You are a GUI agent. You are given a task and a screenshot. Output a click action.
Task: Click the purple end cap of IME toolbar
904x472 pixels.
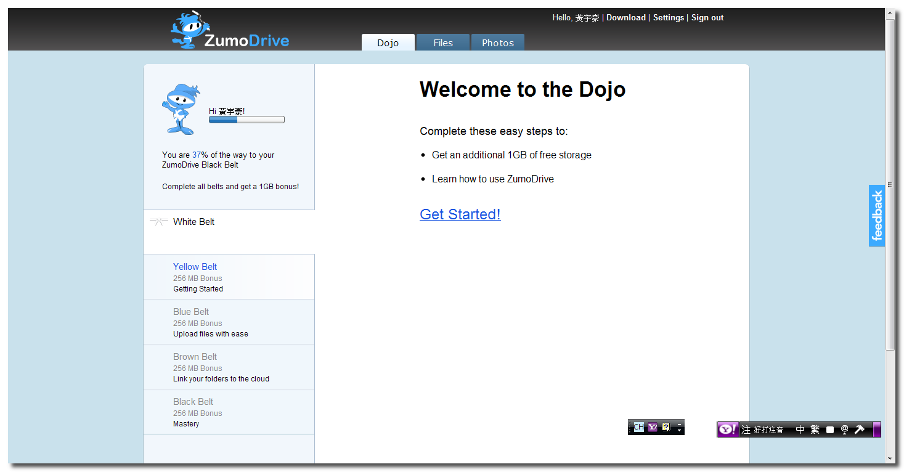tap(877, 429)
